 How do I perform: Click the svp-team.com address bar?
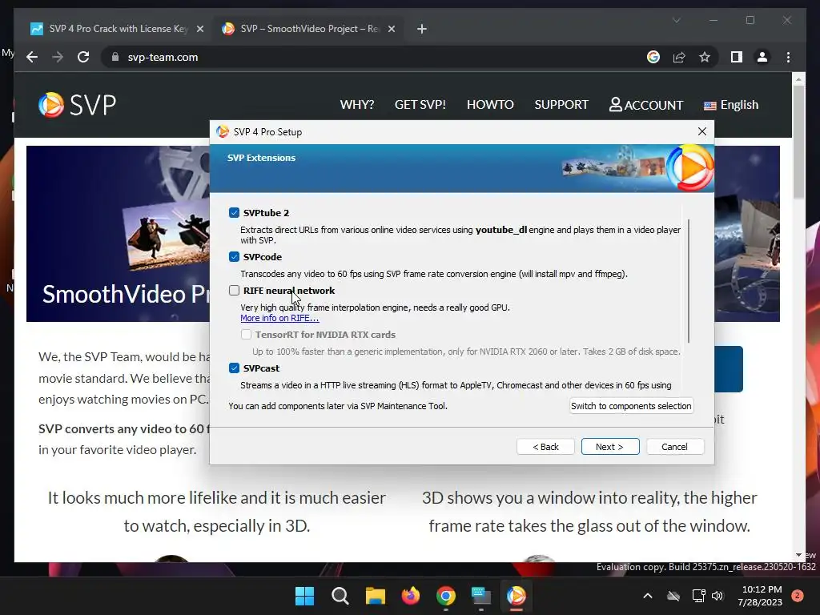point(366,57)
